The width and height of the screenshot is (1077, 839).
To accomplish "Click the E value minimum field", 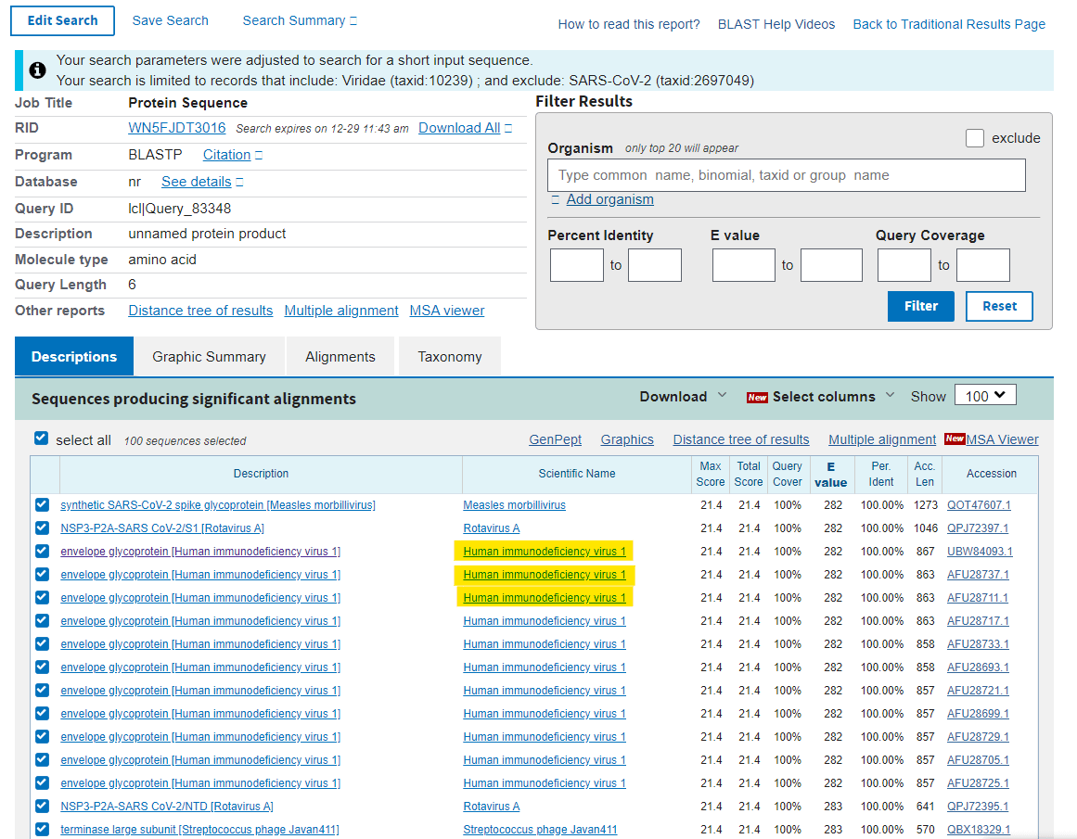I will pos(744,265).
